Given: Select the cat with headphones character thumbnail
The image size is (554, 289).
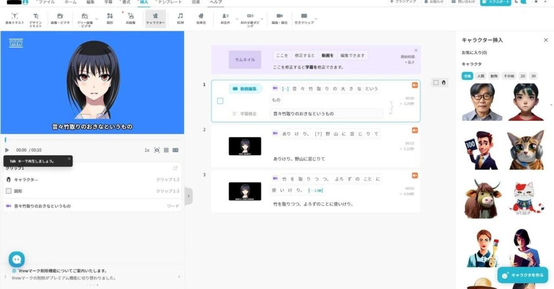Looking at the screenshot, I should (x=525, y=150).
